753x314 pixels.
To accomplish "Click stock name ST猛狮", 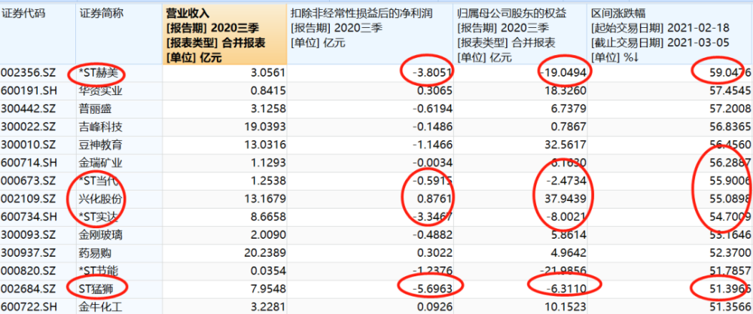I will pos(96,289).
